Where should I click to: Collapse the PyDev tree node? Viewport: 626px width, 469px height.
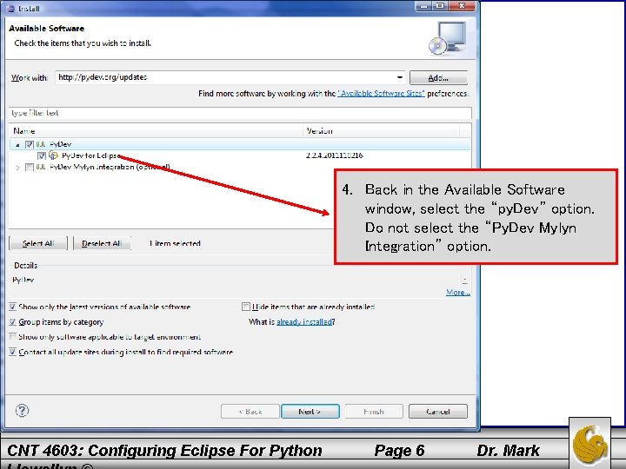point(17,145)
